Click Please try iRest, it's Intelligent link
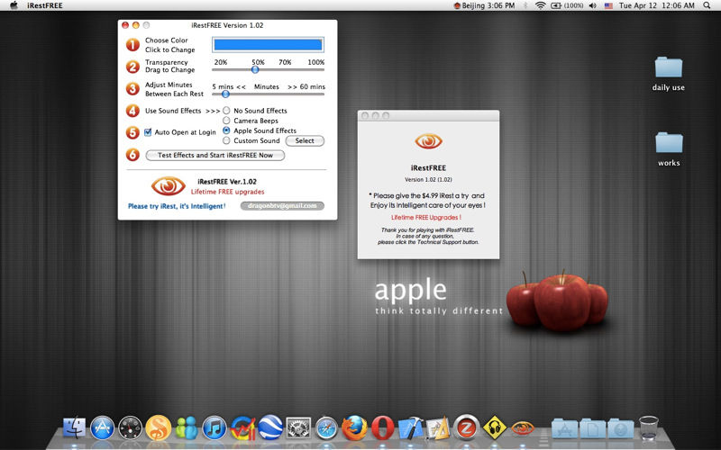Viewport: 721px width, 450px height. (x=177, y=206)
